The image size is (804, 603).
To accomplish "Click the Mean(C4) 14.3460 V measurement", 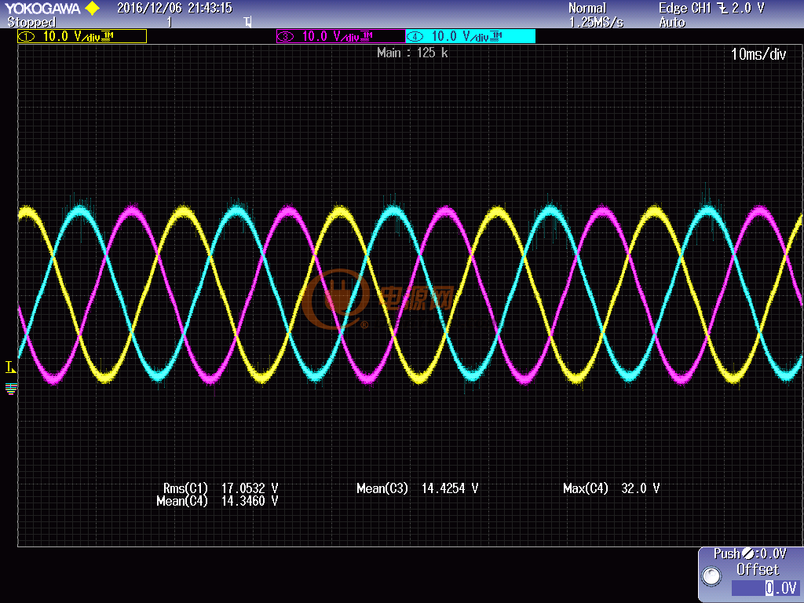I will (x=217, y=501).
